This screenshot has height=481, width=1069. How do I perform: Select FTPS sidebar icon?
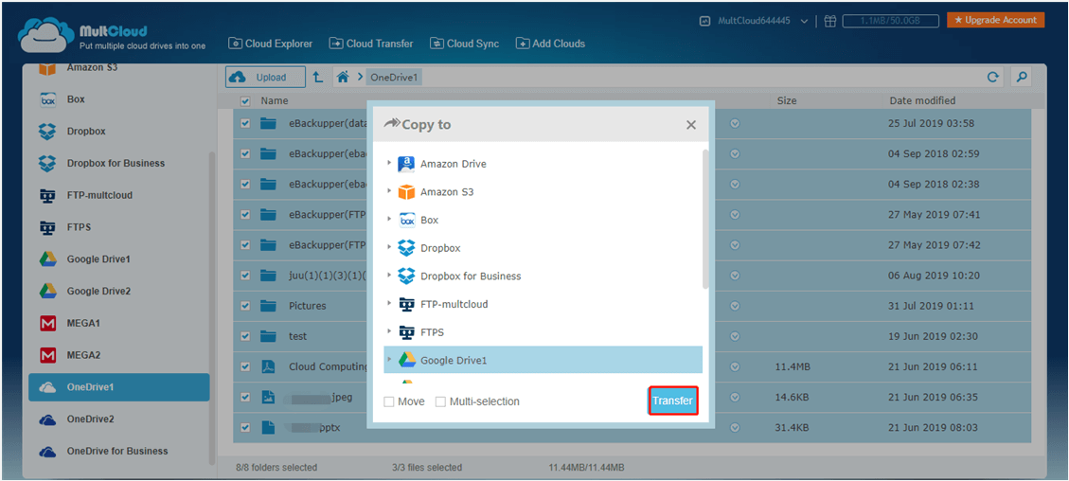point(47,227)
